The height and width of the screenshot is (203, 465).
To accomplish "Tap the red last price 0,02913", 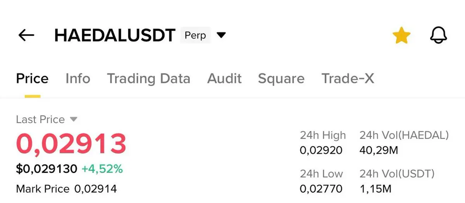I will click(x=71, y=144).
